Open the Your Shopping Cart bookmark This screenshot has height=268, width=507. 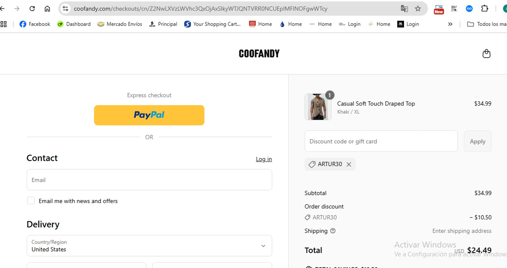pyautogui.click(x=213, y=24)
